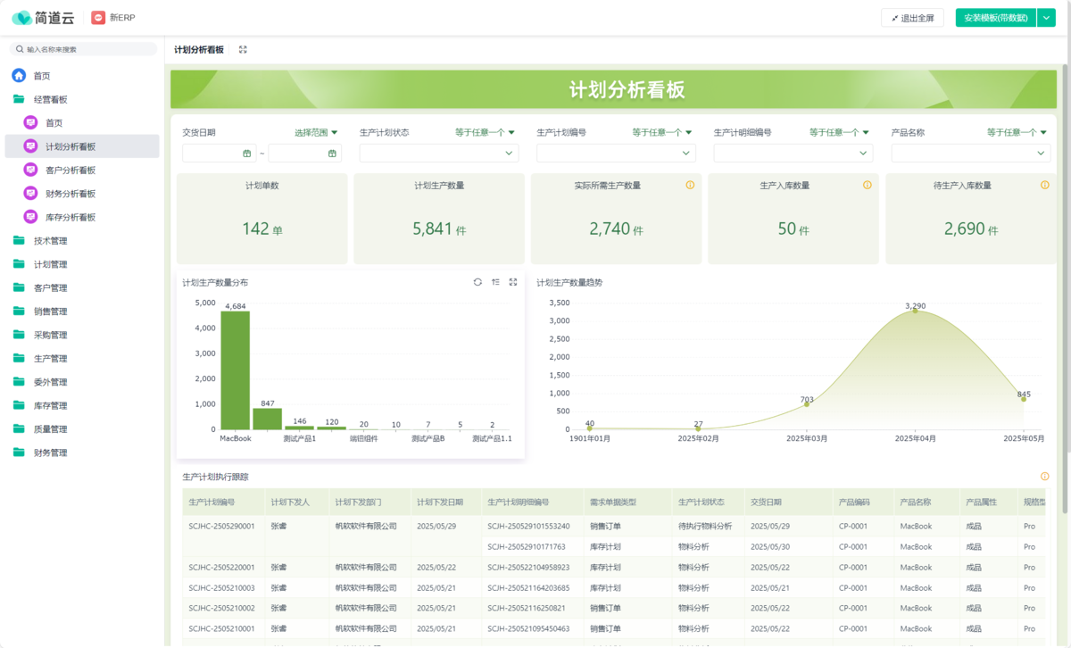Image resolution: width=1071 pixels, height=648 pixels.
Task: Click the folder icon beside 客户管理
Action: point(19,288)
